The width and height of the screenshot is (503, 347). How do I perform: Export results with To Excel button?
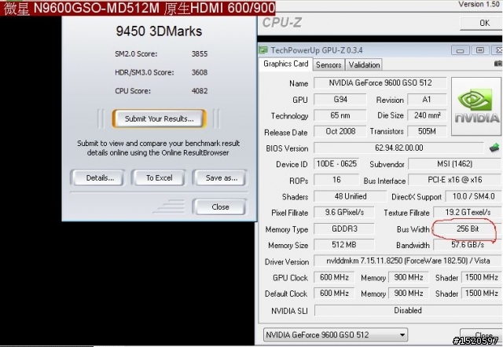159,178
